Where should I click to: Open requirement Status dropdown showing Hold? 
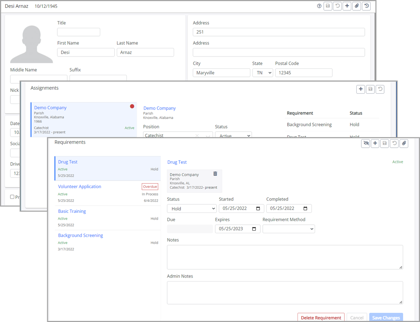[x=192, y=209]
